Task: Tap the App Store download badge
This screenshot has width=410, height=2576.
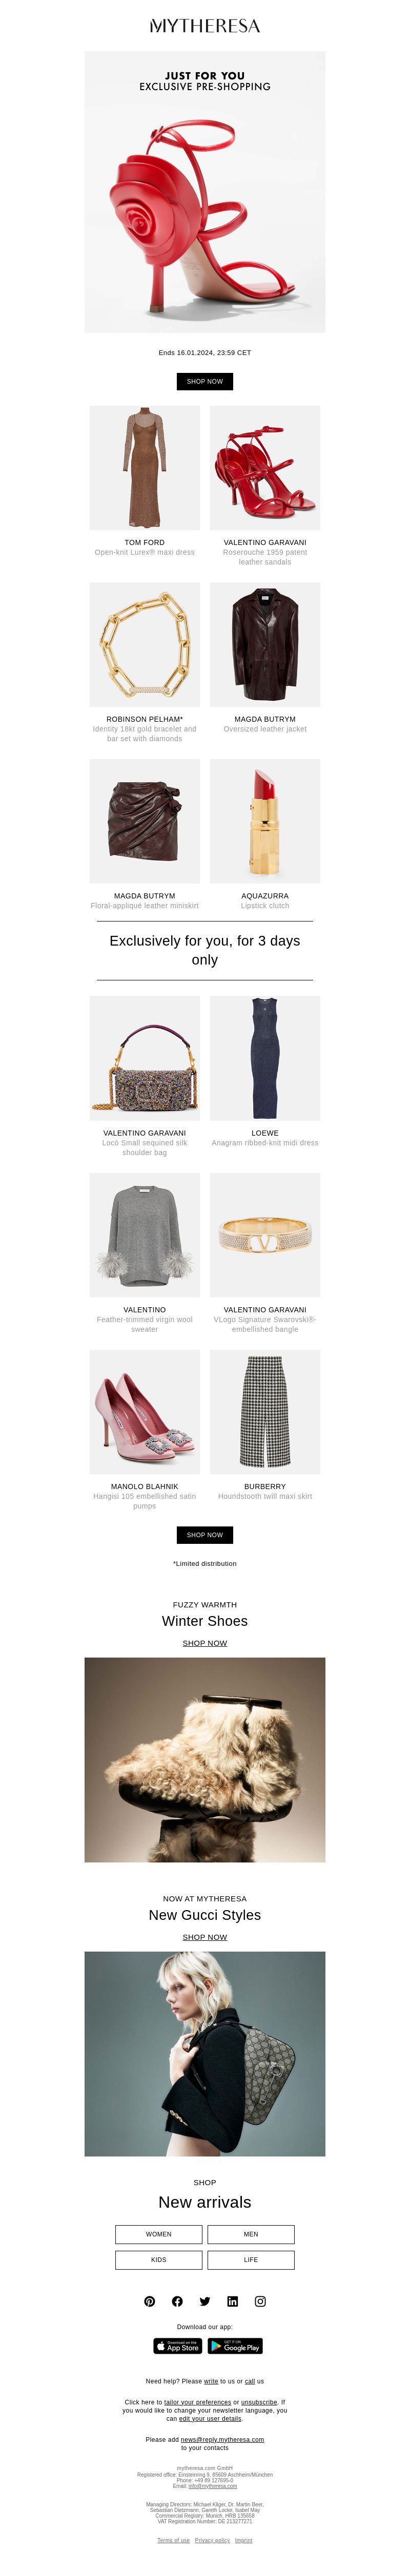Action: 178,2346
